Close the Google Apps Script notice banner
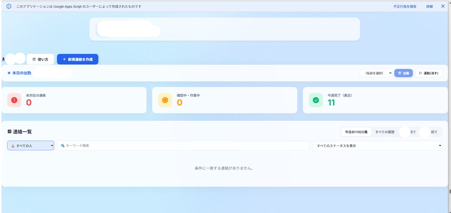This screenshot has width=451, height=213. [443, 6]
